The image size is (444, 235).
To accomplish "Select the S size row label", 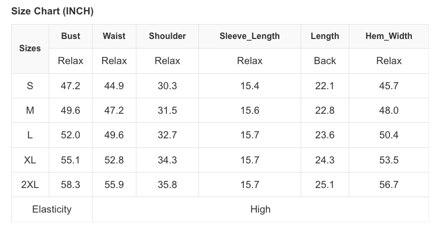I will 30,86.
